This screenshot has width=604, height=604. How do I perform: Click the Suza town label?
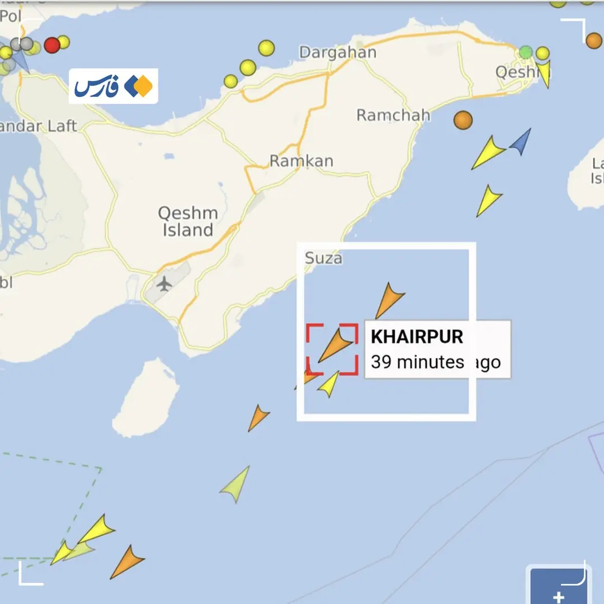324,258
